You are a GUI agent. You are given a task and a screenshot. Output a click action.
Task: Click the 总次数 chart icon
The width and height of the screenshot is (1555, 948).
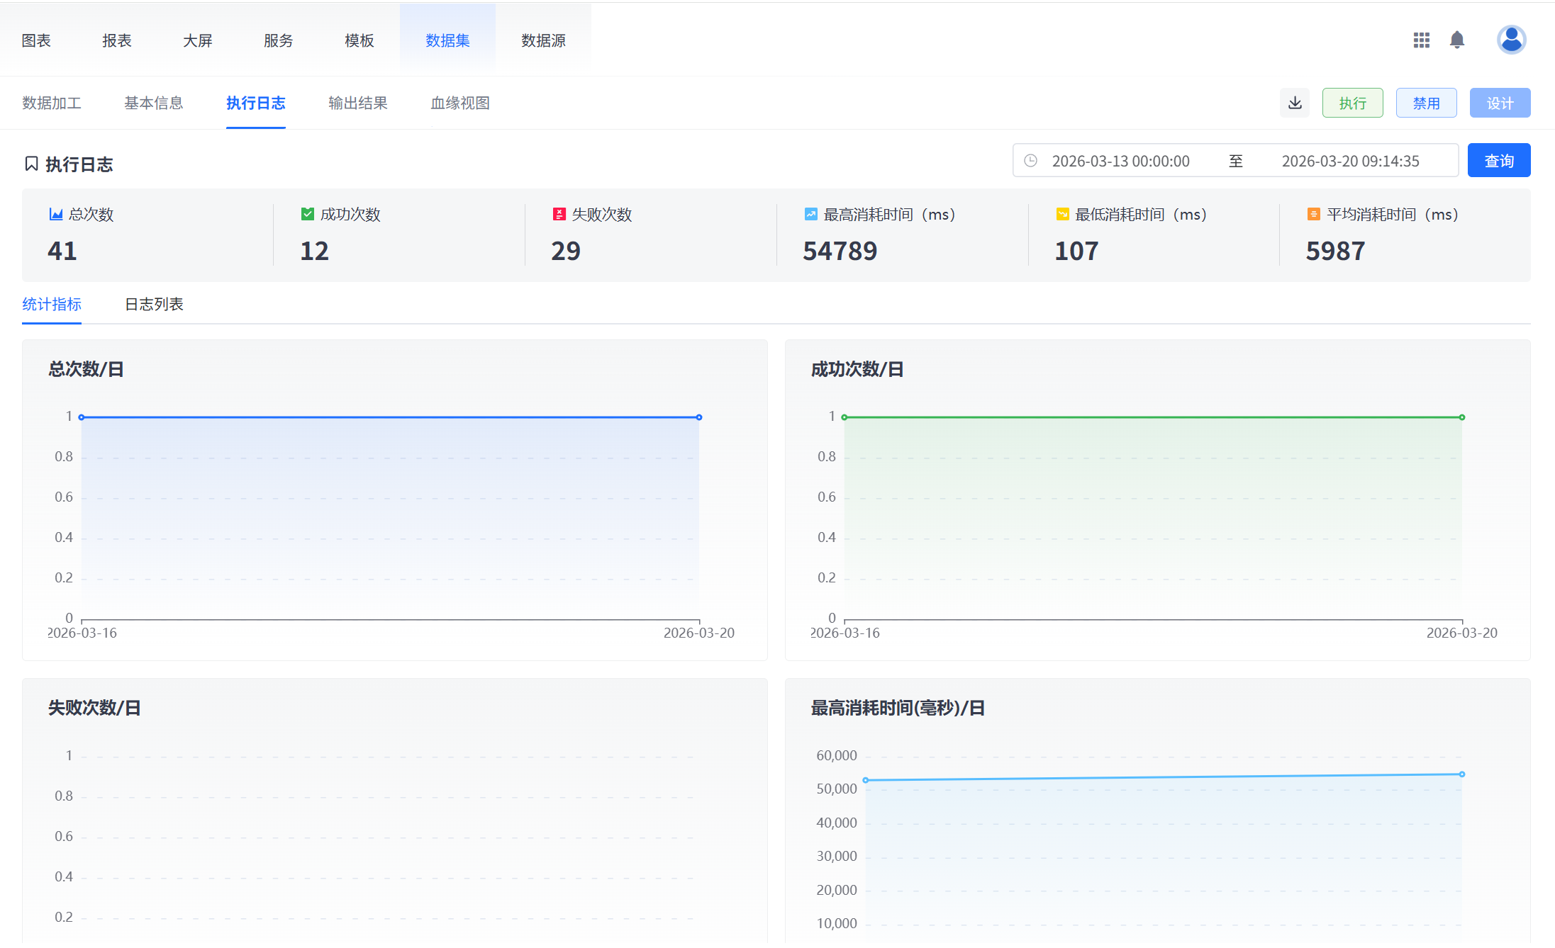[x=55, y=214]
